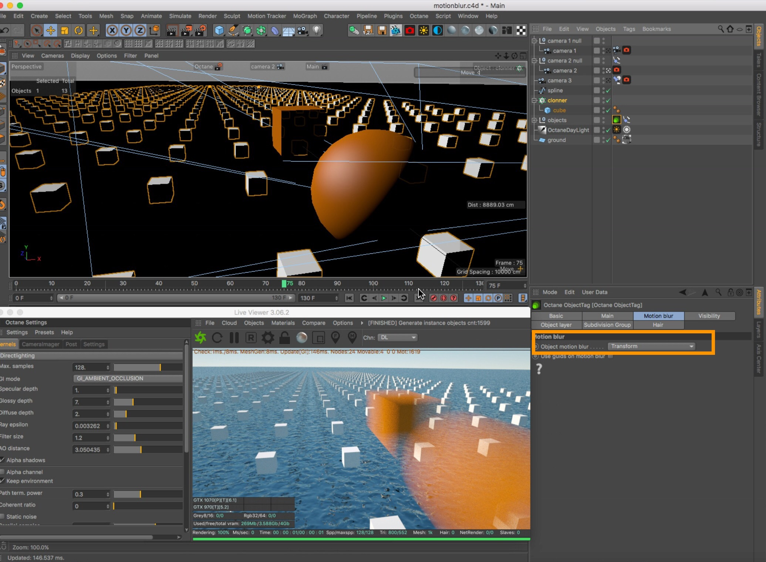Pause the Live Viewer render
Screen dimensions: 766x562
pos(234,337)
